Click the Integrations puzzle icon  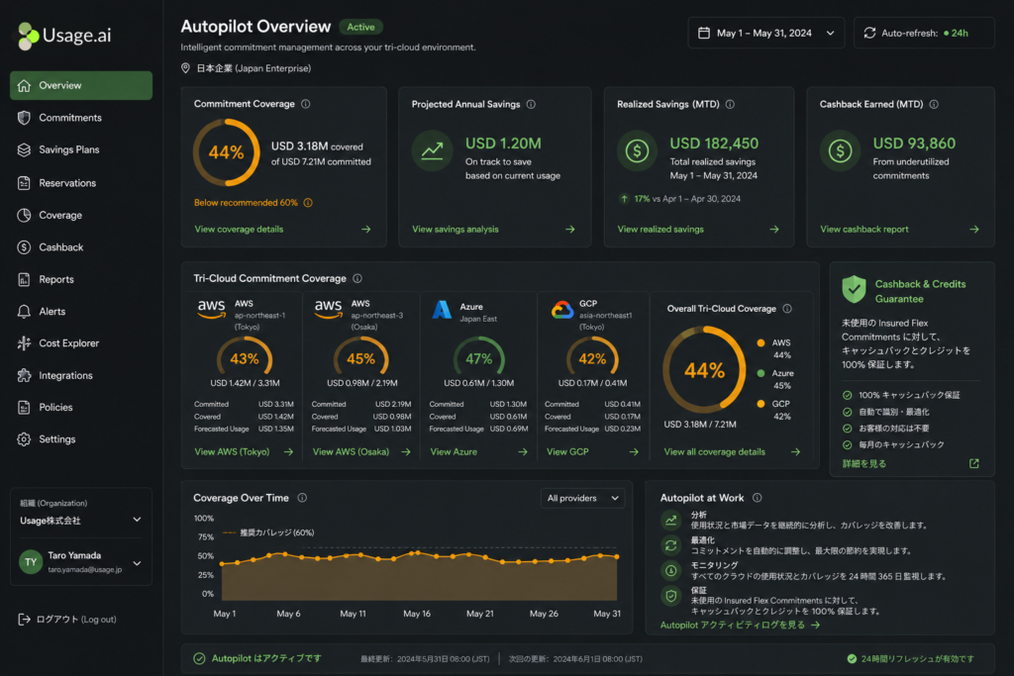coord(24,375)
